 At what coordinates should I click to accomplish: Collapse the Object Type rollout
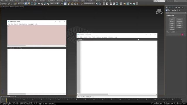click(x=170, y=15)
